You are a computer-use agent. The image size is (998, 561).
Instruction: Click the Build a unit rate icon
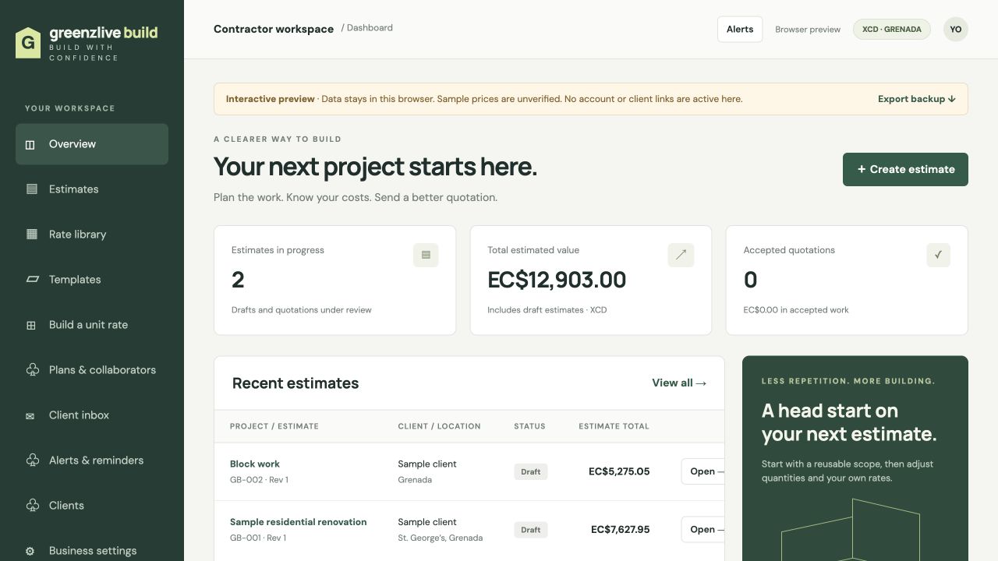pos(31,326)
